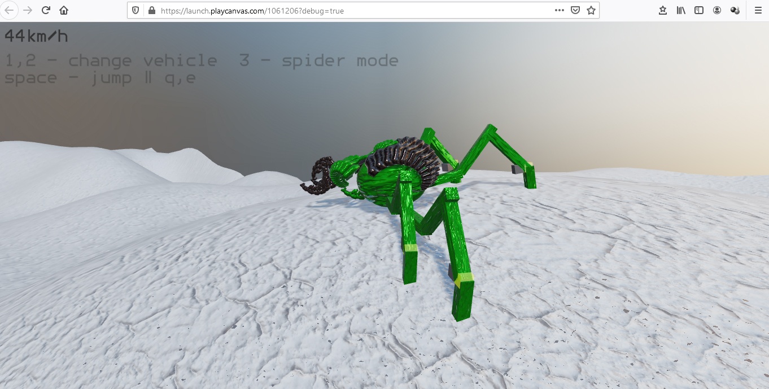Click the forward navigation arrow

point(28,10)
